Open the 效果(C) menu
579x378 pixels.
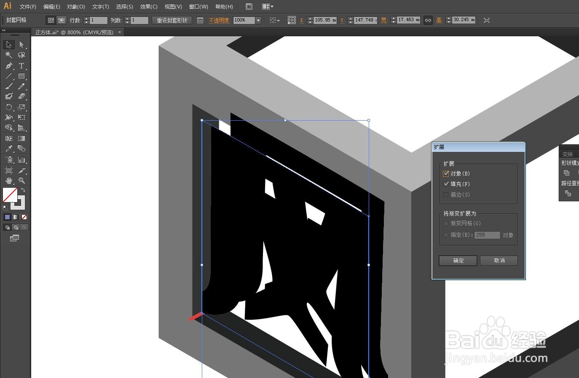click(x=148, y=6)
